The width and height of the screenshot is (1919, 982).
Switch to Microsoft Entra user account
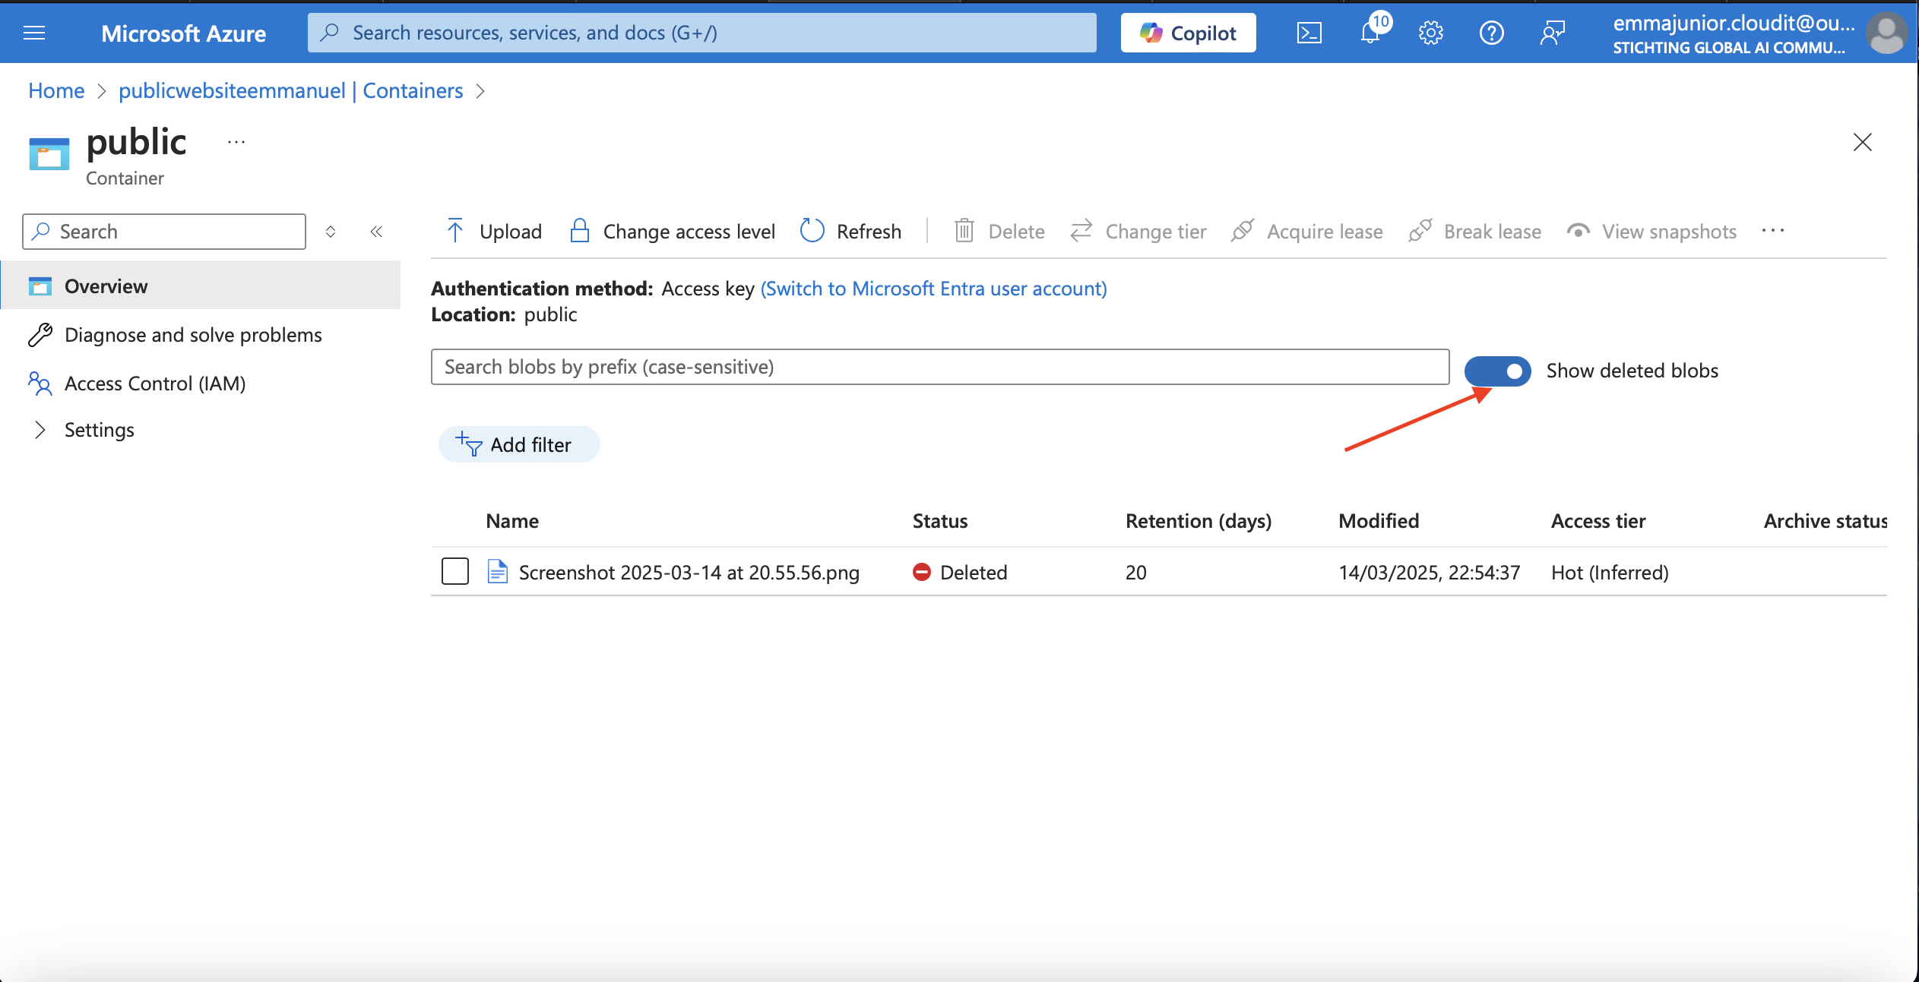coord(933,289)
